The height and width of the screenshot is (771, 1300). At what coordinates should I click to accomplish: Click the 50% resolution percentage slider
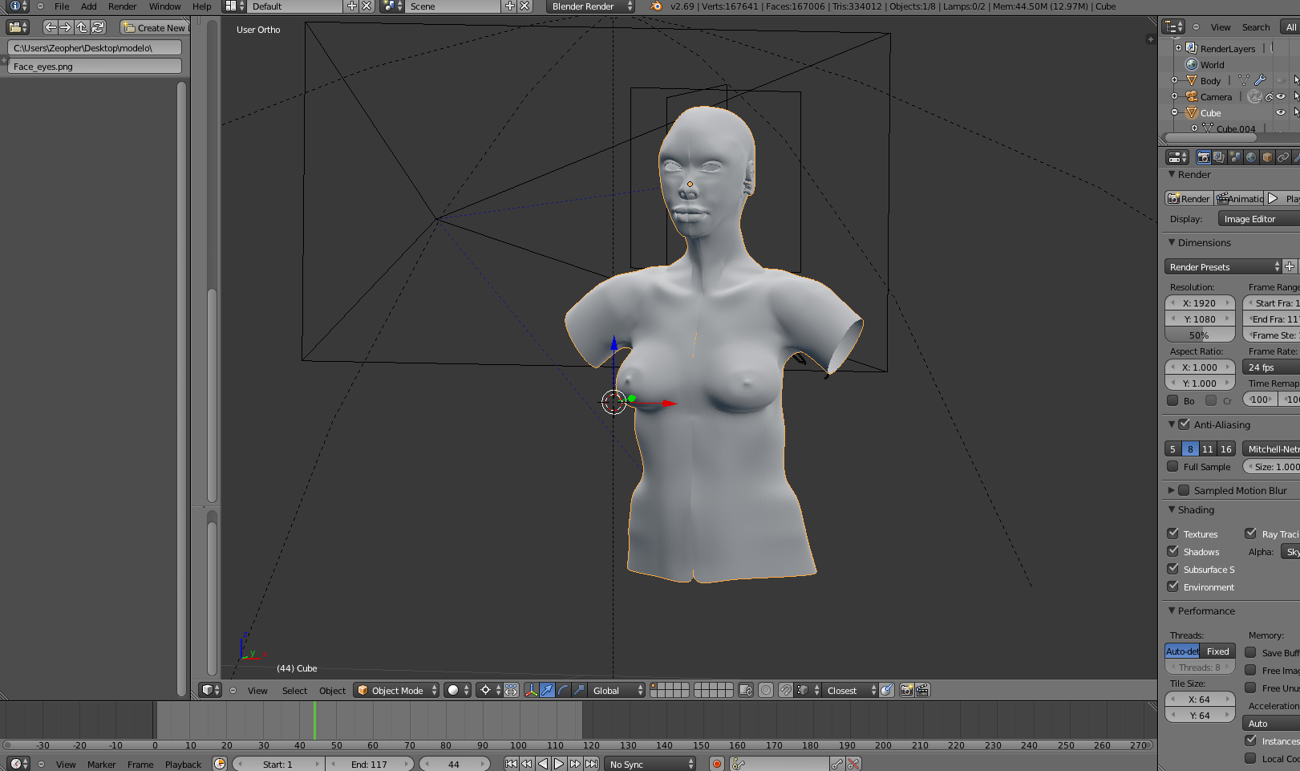click(x=1199, y=335)
